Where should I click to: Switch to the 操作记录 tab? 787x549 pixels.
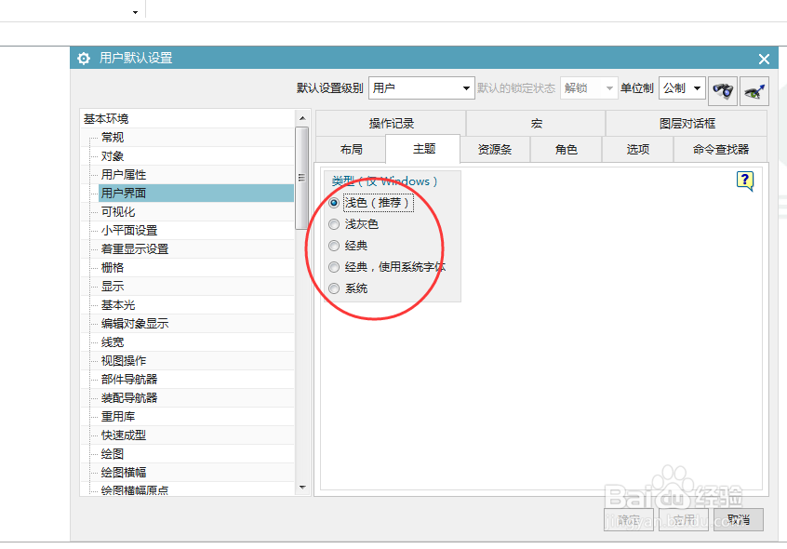pyautogui.click(x=391, y=123)
